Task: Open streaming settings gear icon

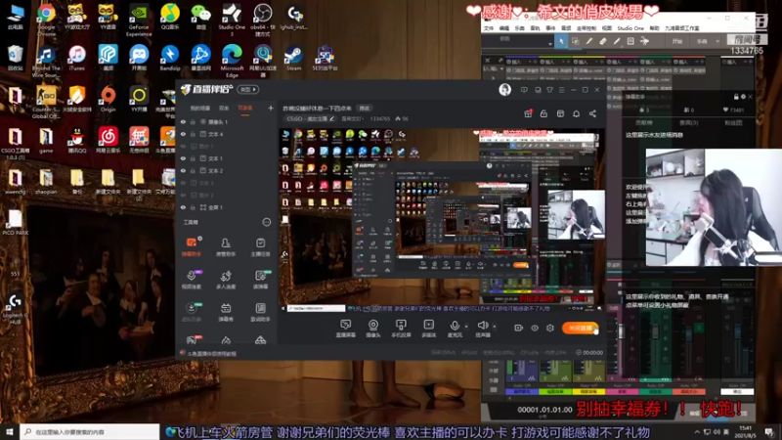Action: pos(550,328)
